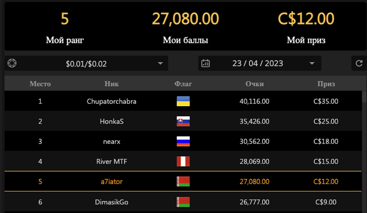Click the Мой приз C$12.00 summary
367x213 pixels.
tap(306, 27)
